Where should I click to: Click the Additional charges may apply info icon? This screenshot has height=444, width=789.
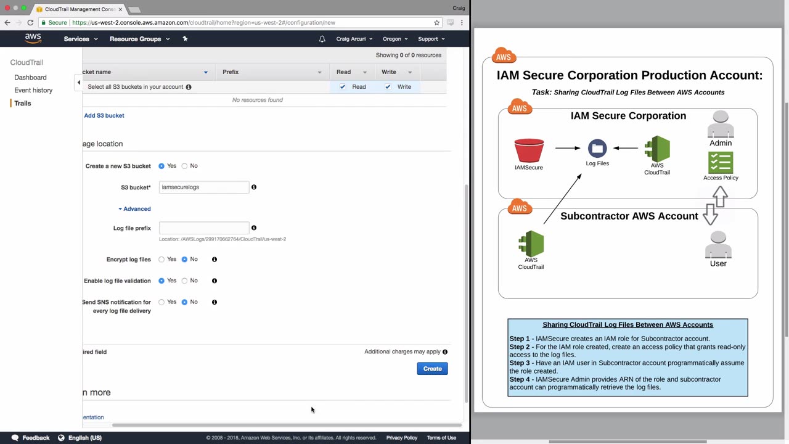click(x=445, y=352)
